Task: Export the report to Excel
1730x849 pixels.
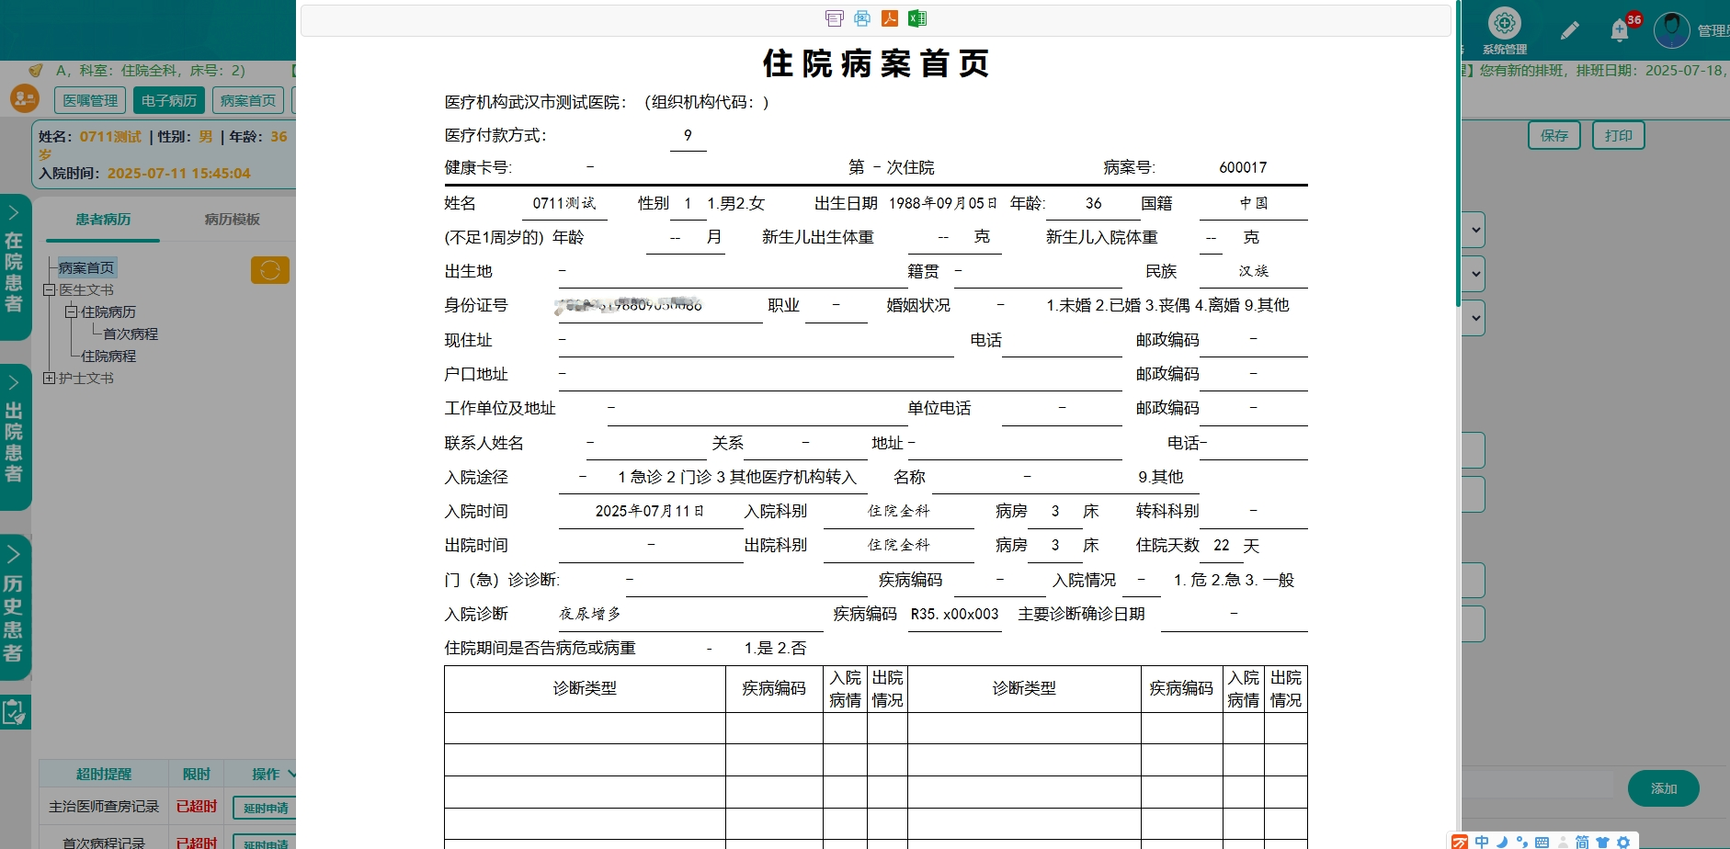Action: [x=917, y=18]
